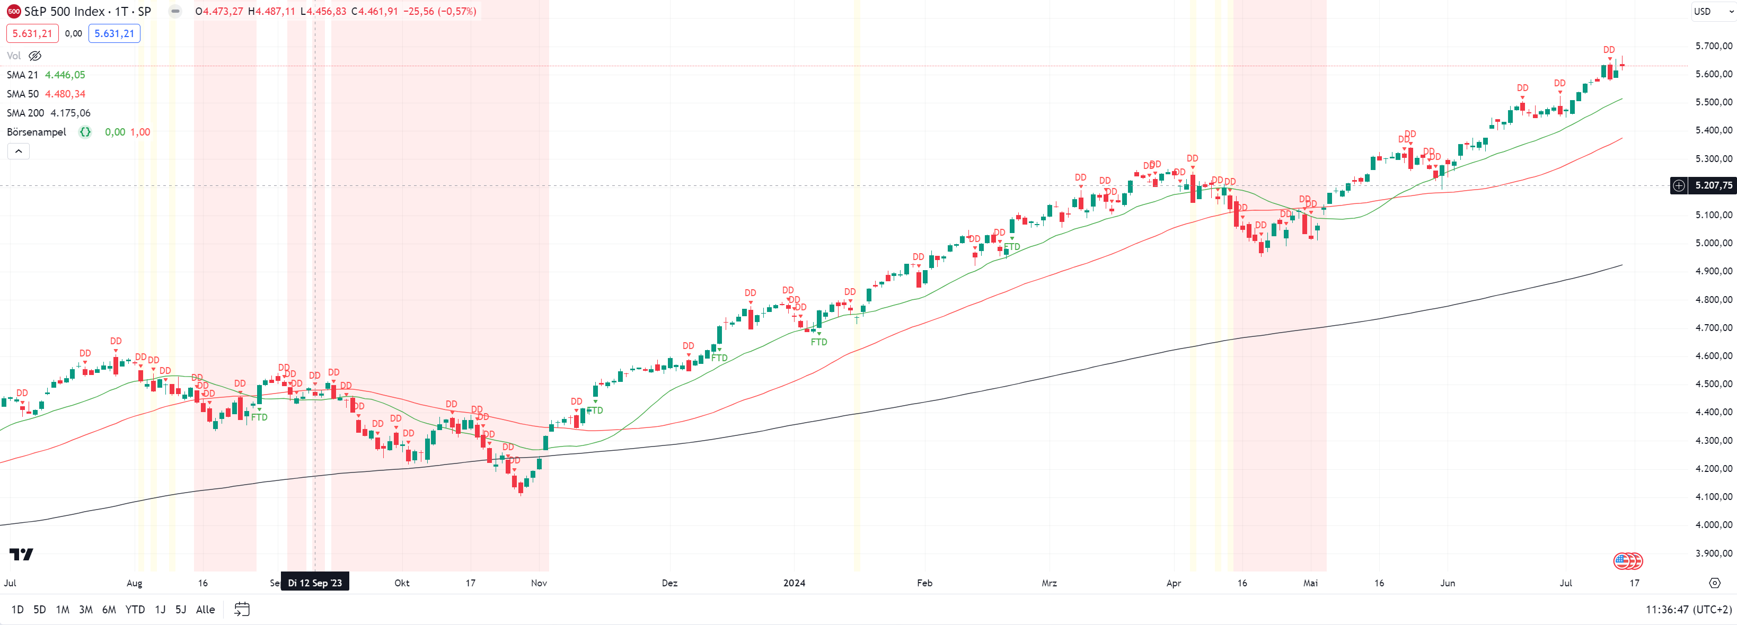
Task: Switch range to Alle
Action: pos(205,610)
